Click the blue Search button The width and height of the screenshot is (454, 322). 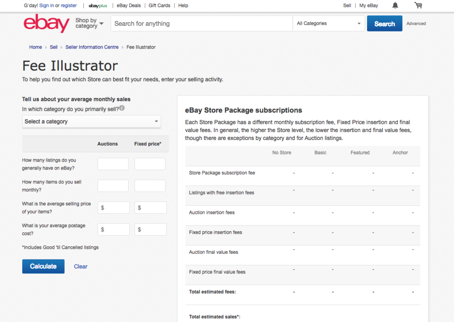click(384, 23)
